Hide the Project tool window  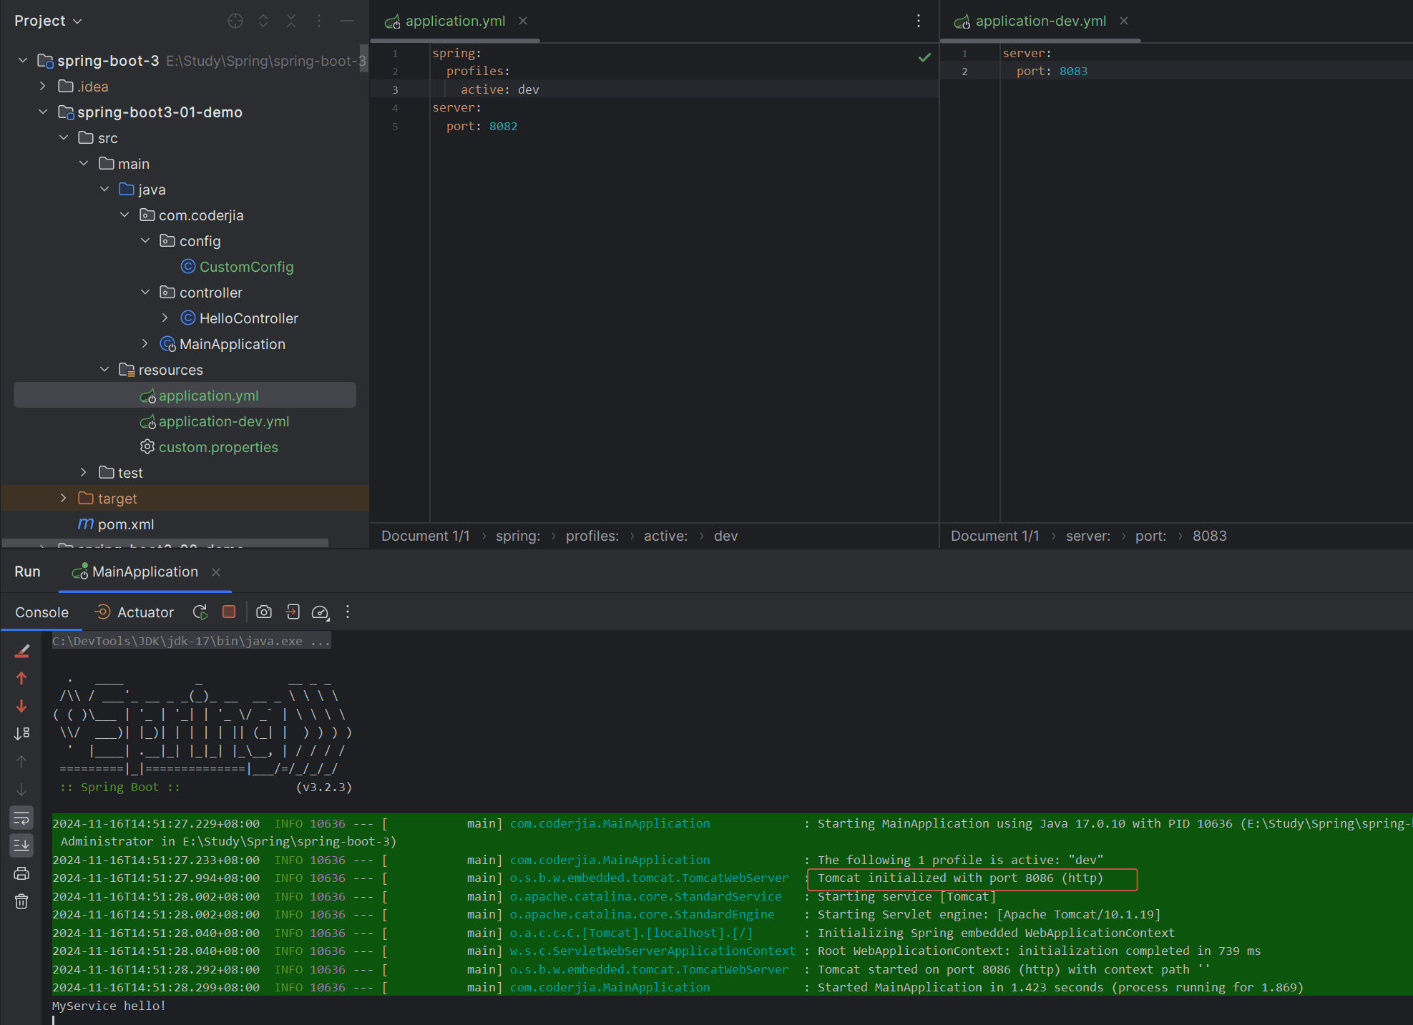pyautogui.click(x=347, y=21)
